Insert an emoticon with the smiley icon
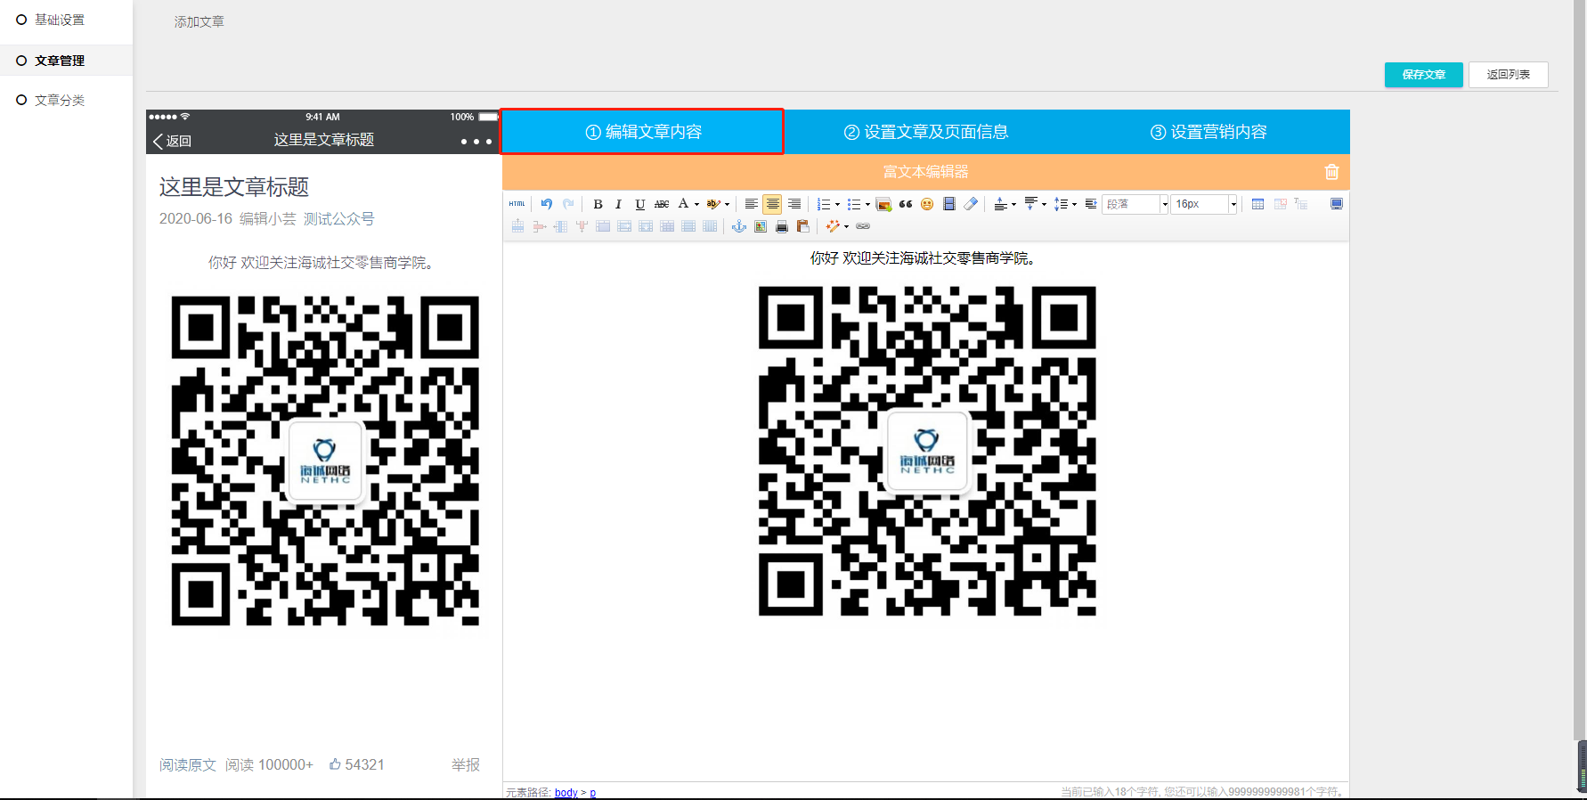The image size is (1587, 800). click(x=927, y=204)
